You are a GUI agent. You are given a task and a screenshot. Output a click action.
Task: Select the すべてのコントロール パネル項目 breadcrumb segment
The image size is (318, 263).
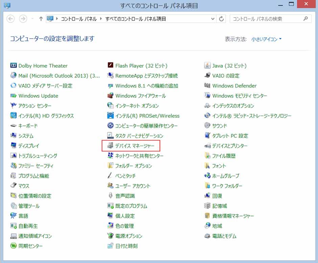tap(135, 19)
